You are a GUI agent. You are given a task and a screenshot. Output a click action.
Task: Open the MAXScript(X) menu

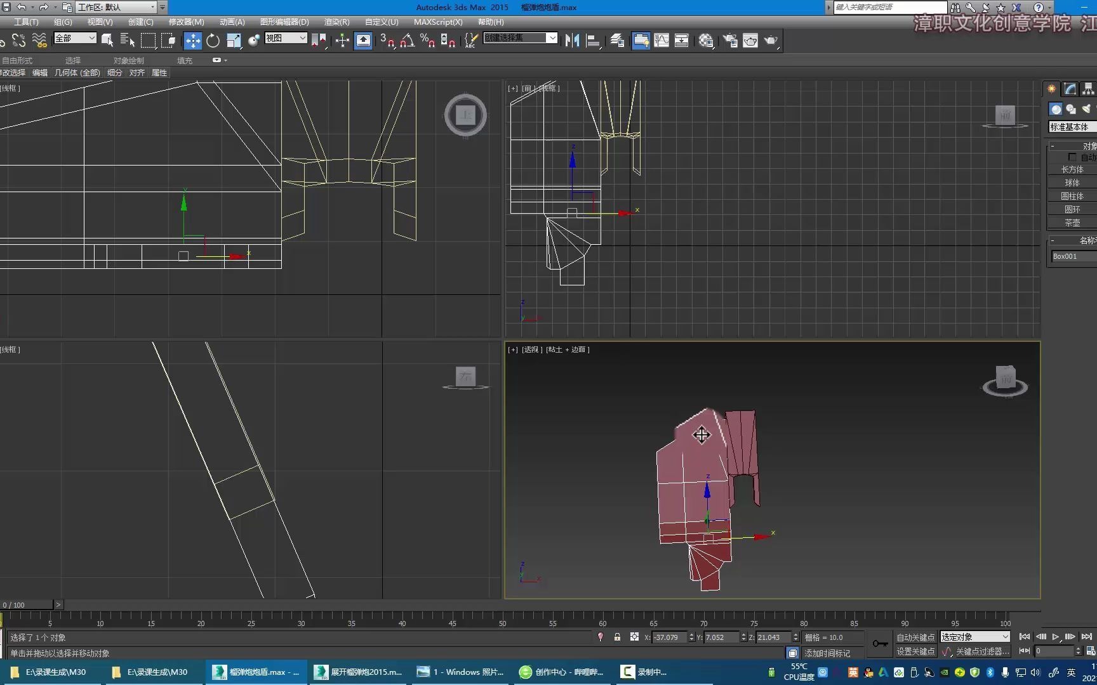coord(438,22)
